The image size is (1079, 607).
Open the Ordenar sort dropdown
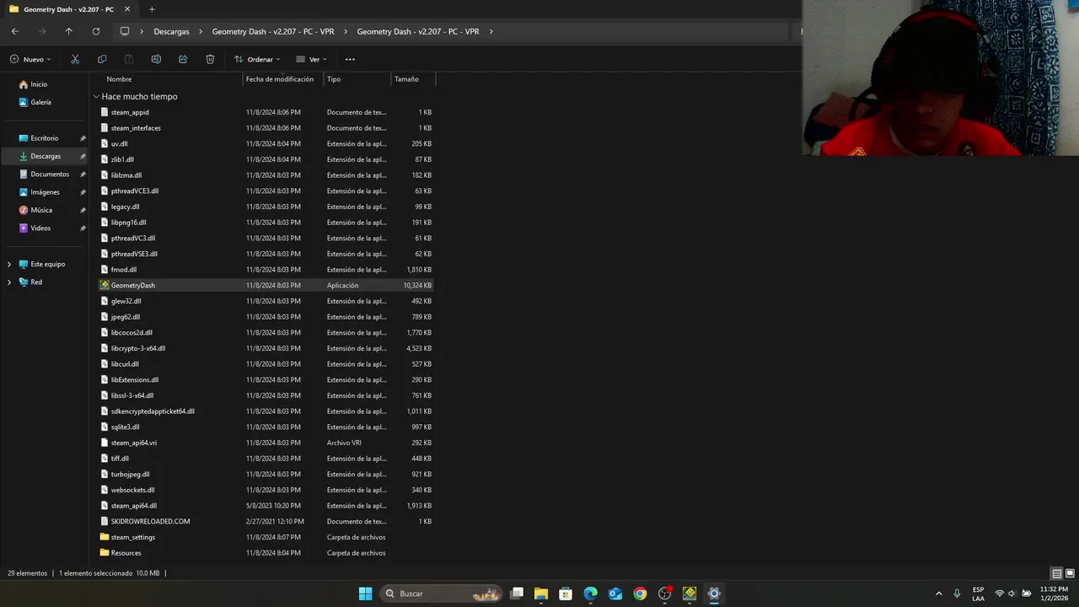[257, 59]
